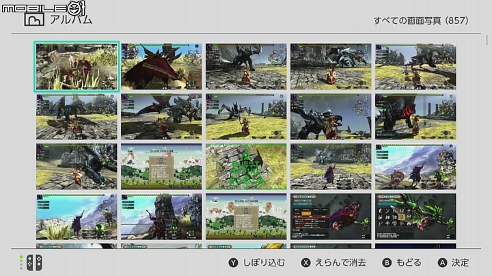This screenshot has height=276, width=492.
Task: Open the green dragon equipment screen thumbnail
Action: coord(415,217)
